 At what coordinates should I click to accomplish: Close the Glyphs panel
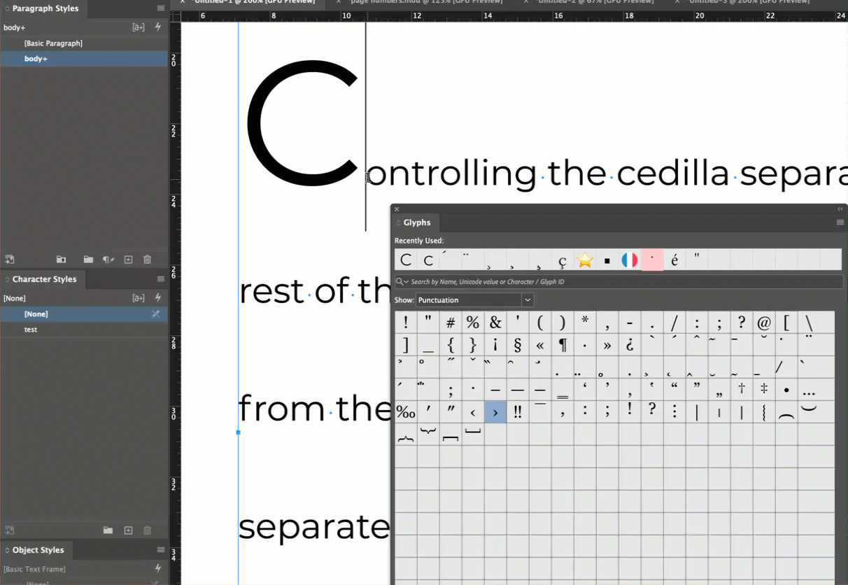pos(397,209)
